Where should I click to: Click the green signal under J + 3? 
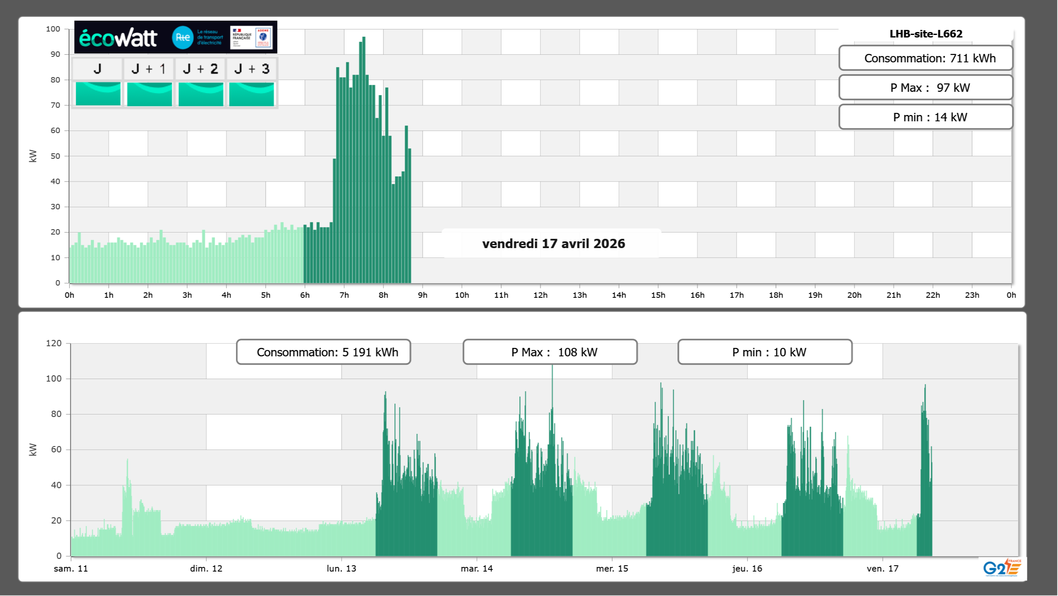click(252, 94)
